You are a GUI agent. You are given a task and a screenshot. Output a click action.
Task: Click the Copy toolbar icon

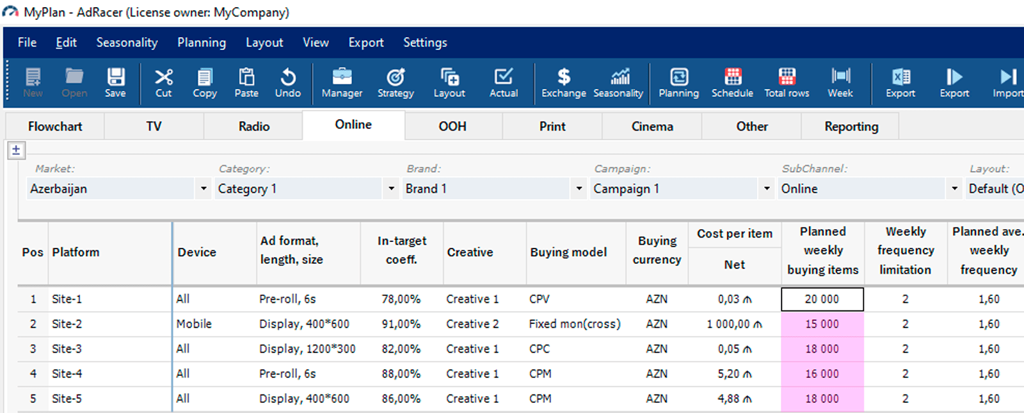205,83
